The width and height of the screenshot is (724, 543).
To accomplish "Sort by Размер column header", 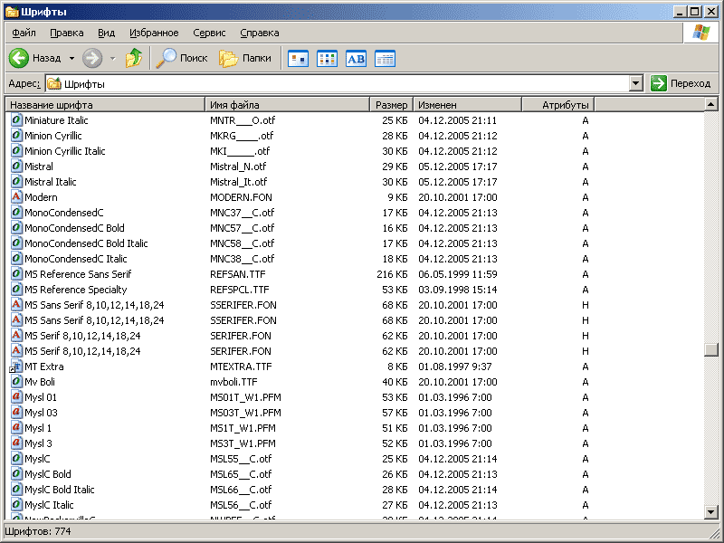I will point(392,105).
